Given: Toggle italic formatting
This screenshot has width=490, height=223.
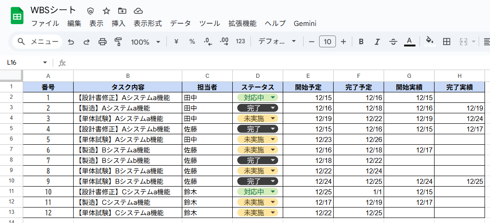Looking at the screenshot, I should coord(377,42).
